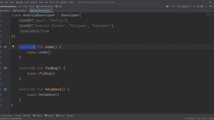Open the user account icon in toolbar
The width and height of the screenshot is (214, 120).
click(x=168, y=6)
